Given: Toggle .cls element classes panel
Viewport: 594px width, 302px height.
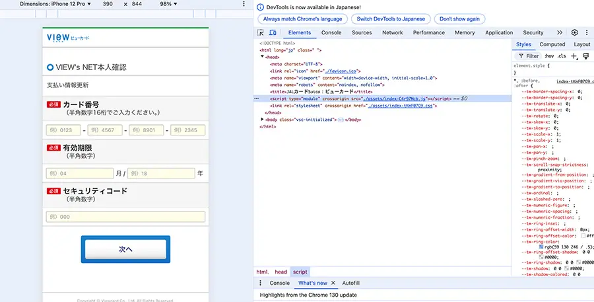Looking at the screenshot, I should point(562,56).
